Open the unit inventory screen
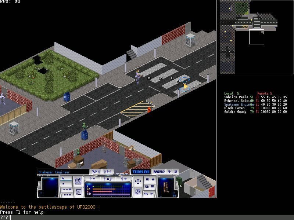The width and height of the screenshot is (294, 220). [x=78, y=181]
